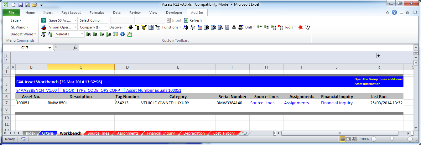The height and width of the screenshot is (145, 421).
Task: Open the Budget Wand dropdown menu
Action: (23, 34)
